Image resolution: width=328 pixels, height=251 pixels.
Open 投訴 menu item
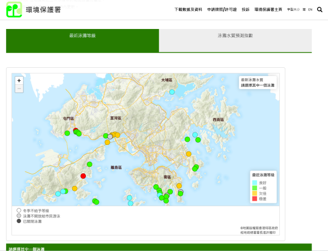coord(245,10)
